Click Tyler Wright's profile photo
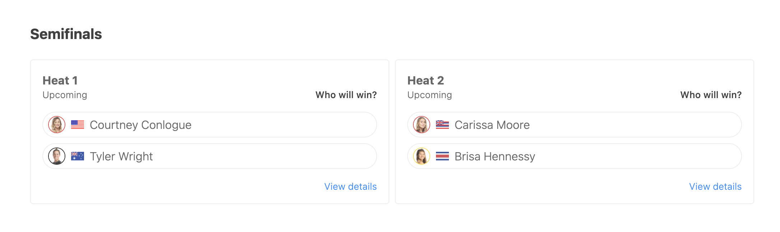 [x=57, y=156]
